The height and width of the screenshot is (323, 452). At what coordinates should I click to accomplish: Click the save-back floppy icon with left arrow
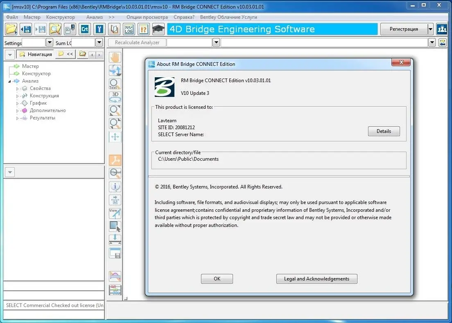coord(26,29)
